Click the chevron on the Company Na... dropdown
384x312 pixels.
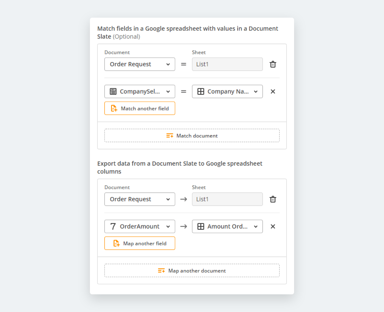(x=256, y=92)
